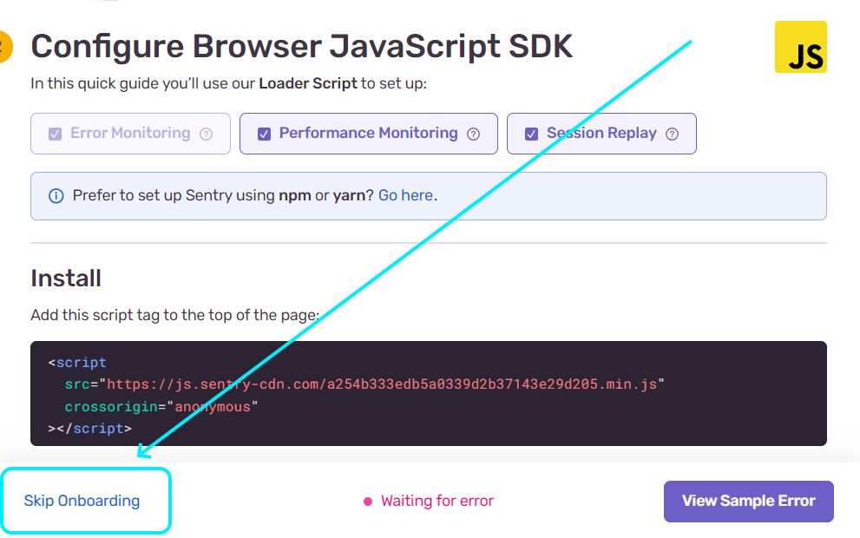Open Performance Monitoring help question icon
Image resolution: width=860 pixels, height=538 pixels.
(473, 134)
